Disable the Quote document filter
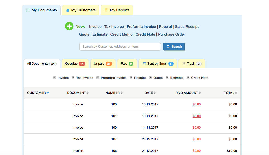Image resolution: width=269 pixels, height=155 pixels. click(x=150, y=77)
